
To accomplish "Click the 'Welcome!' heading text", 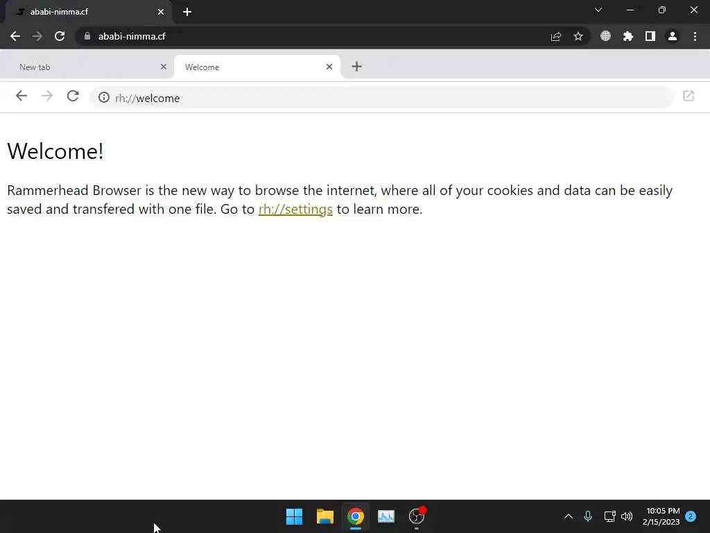I will (x=55, y=151).
